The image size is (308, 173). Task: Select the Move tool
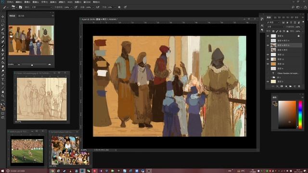coord(3,17)
